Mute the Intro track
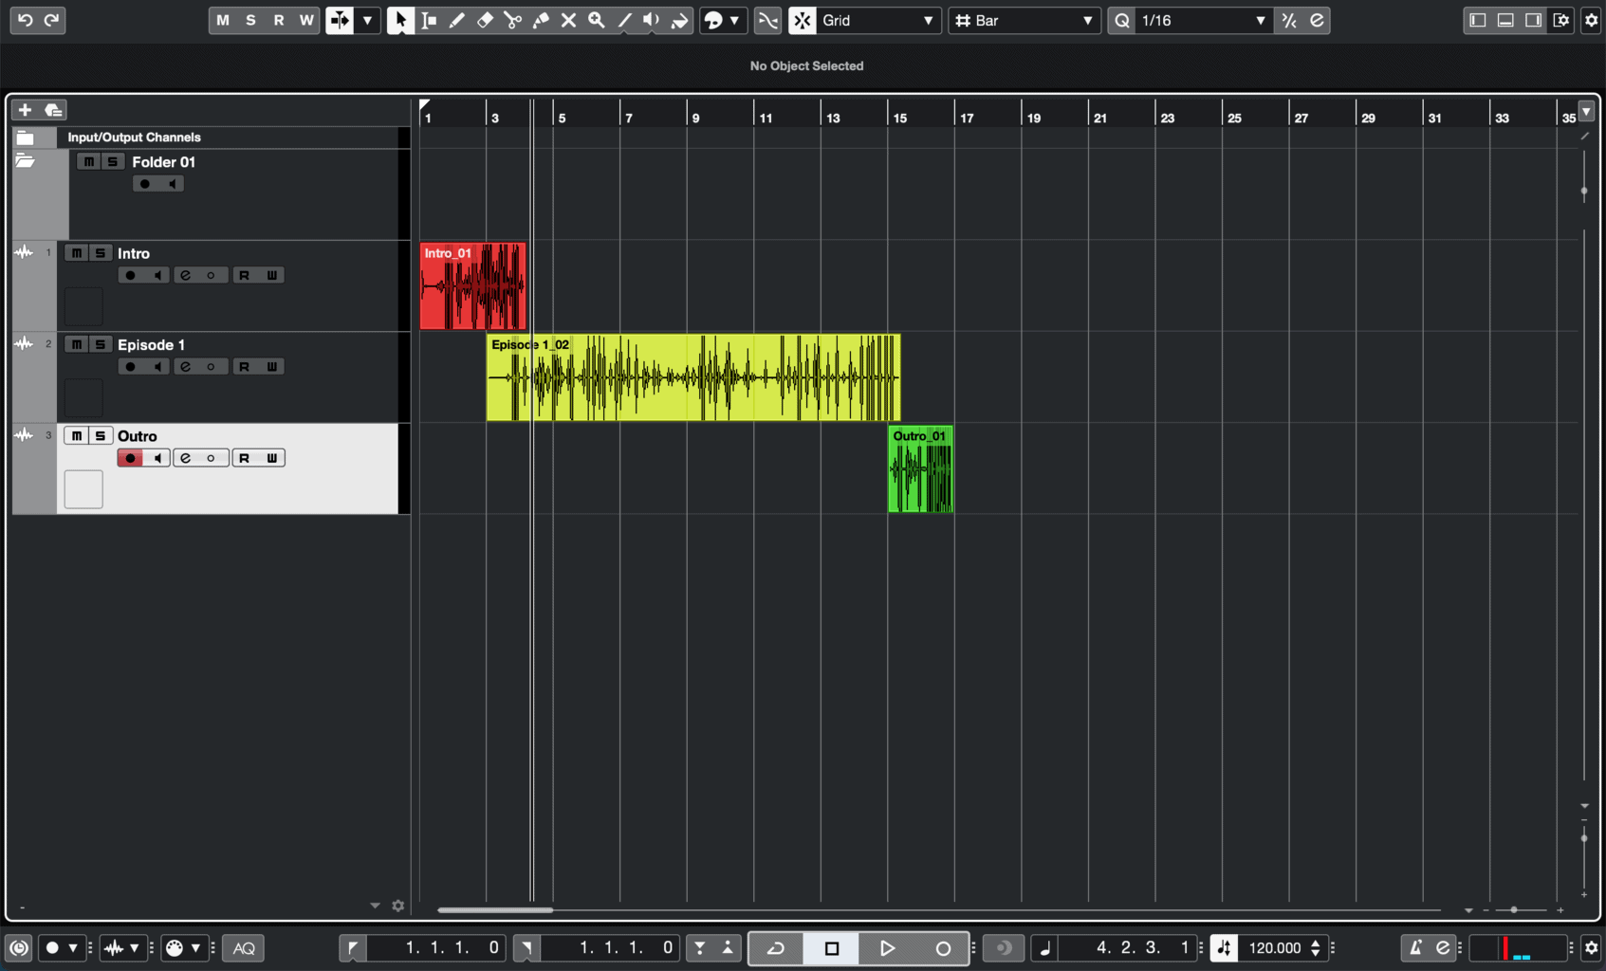Viewport: 1606px width, 971px height. [x=76, y=252]
